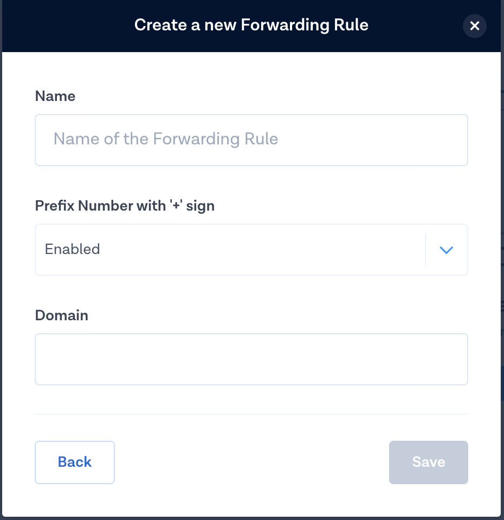Select the Enabled value in the prefix combo box
504x520 pixels.
(x=73, y=250)
